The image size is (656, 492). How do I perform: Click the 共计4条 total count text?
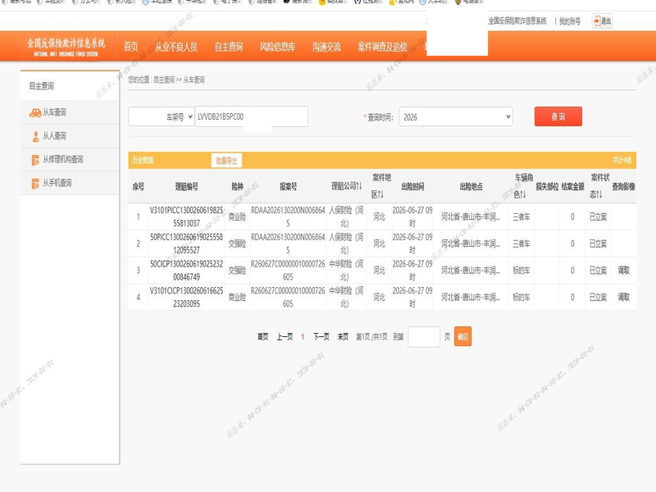coord(622,160)
